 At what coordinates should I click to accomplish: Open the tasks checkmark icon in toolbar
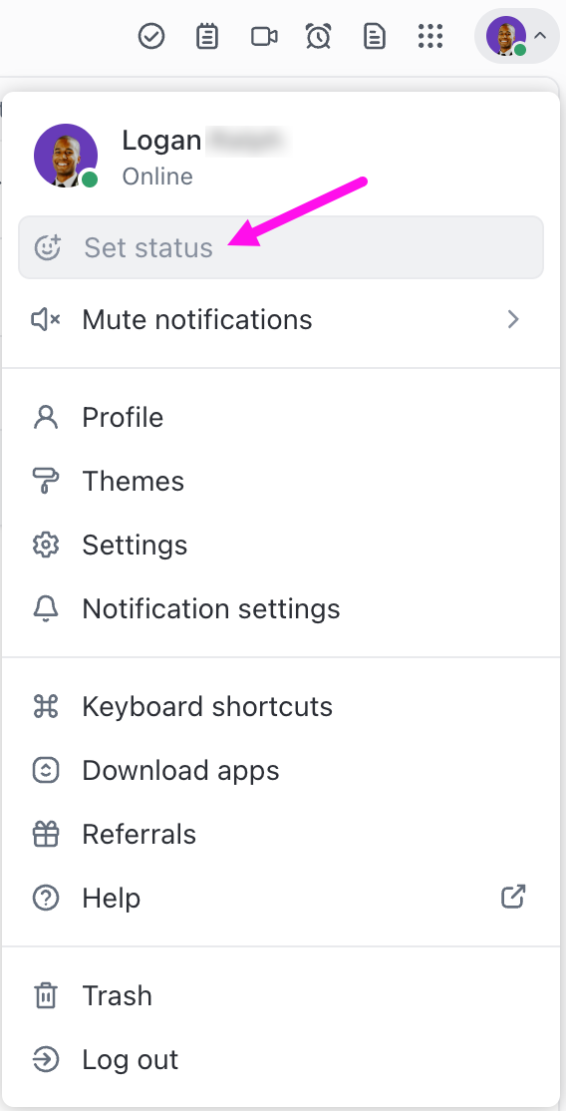(150, 36)
